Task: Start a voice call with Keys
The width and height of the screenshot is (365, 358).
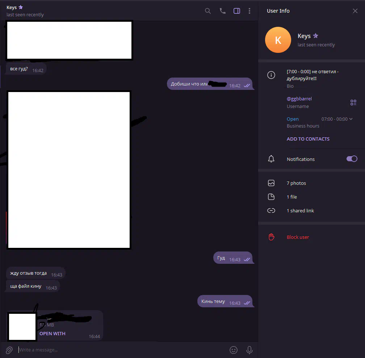Action: pyautogui.click(x=223, y=11)
